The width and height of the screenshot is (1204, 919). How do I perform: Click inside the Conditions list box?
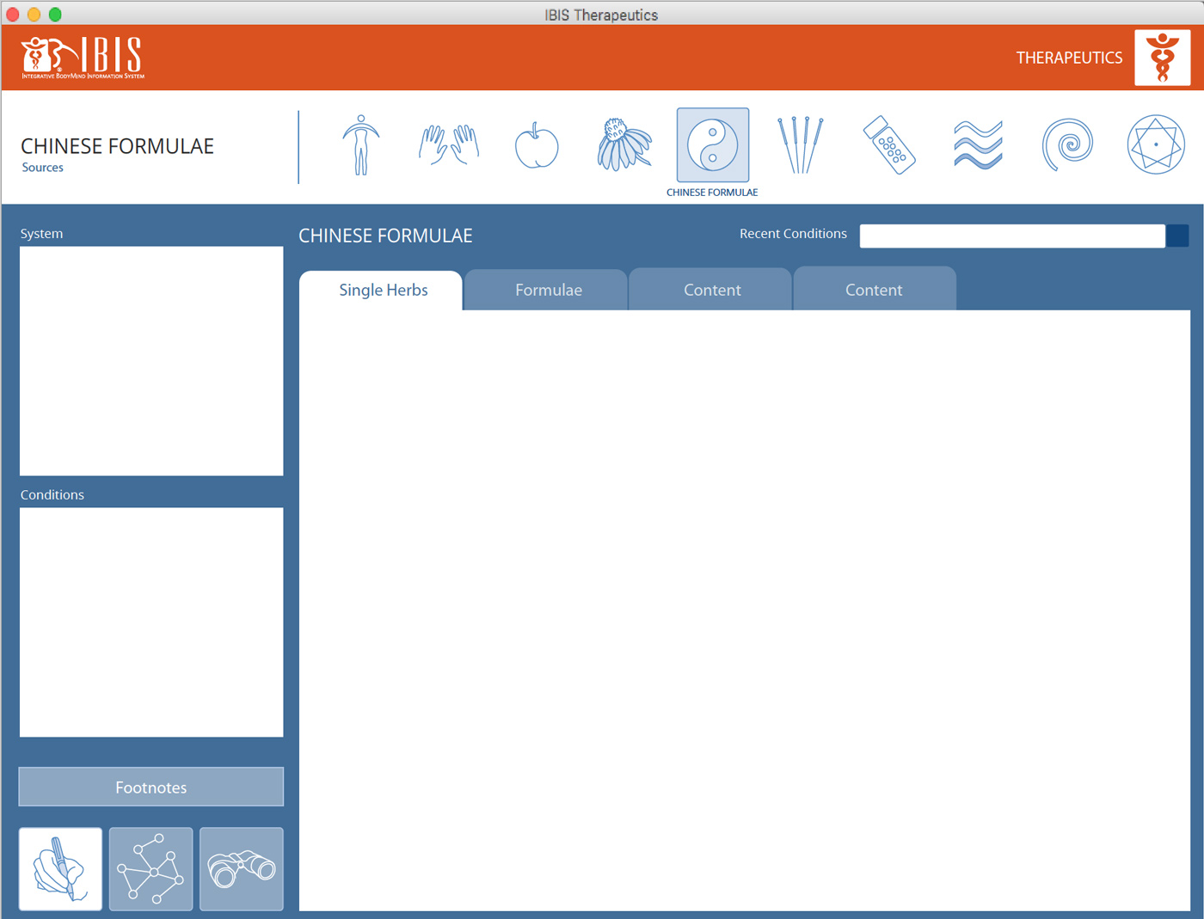pos(151,622)
